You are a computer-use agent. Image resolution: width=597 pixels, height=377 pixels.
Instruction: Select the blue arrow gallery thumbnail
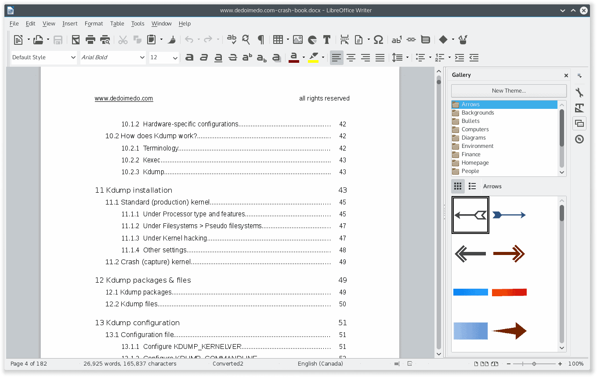pyautogui.click(x=509, y=215)
